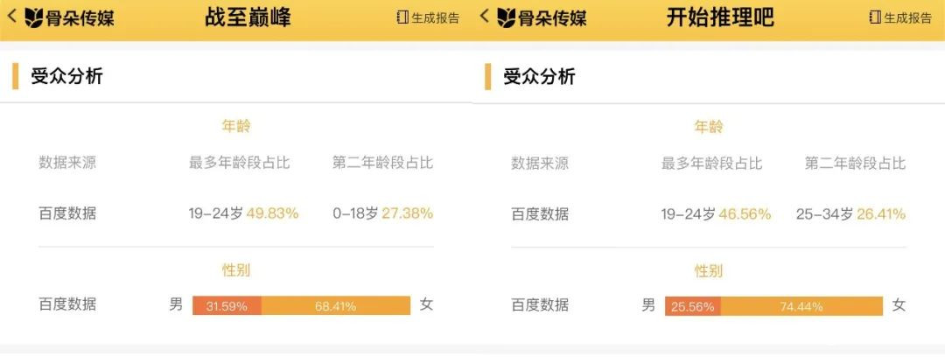Click the male 25.56% bar segment

(x=693, y=306)
